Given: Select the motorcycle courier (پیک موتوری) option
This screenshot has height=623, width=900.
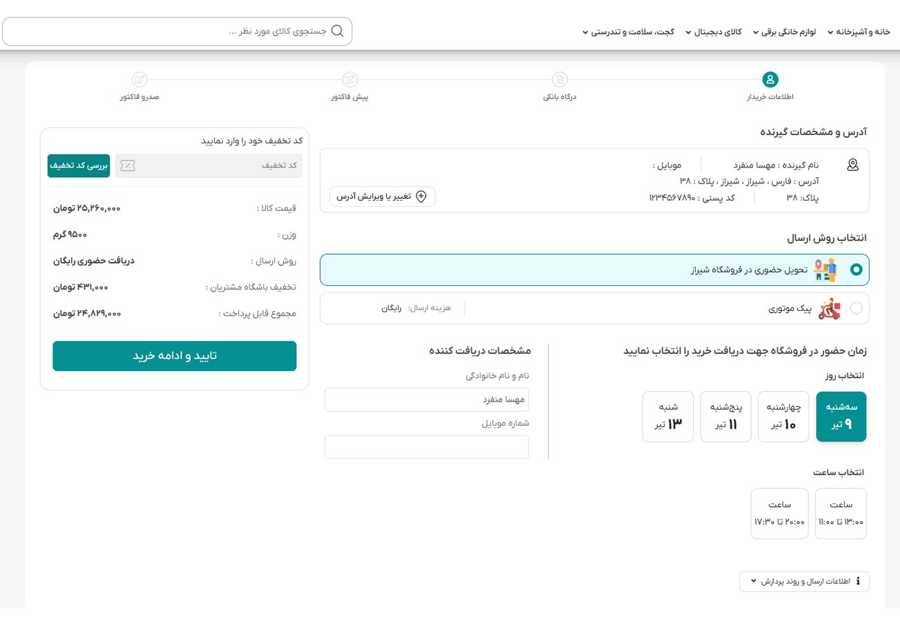Looking at the screenshot, I should pyautogui.click(x=594, y=308).
